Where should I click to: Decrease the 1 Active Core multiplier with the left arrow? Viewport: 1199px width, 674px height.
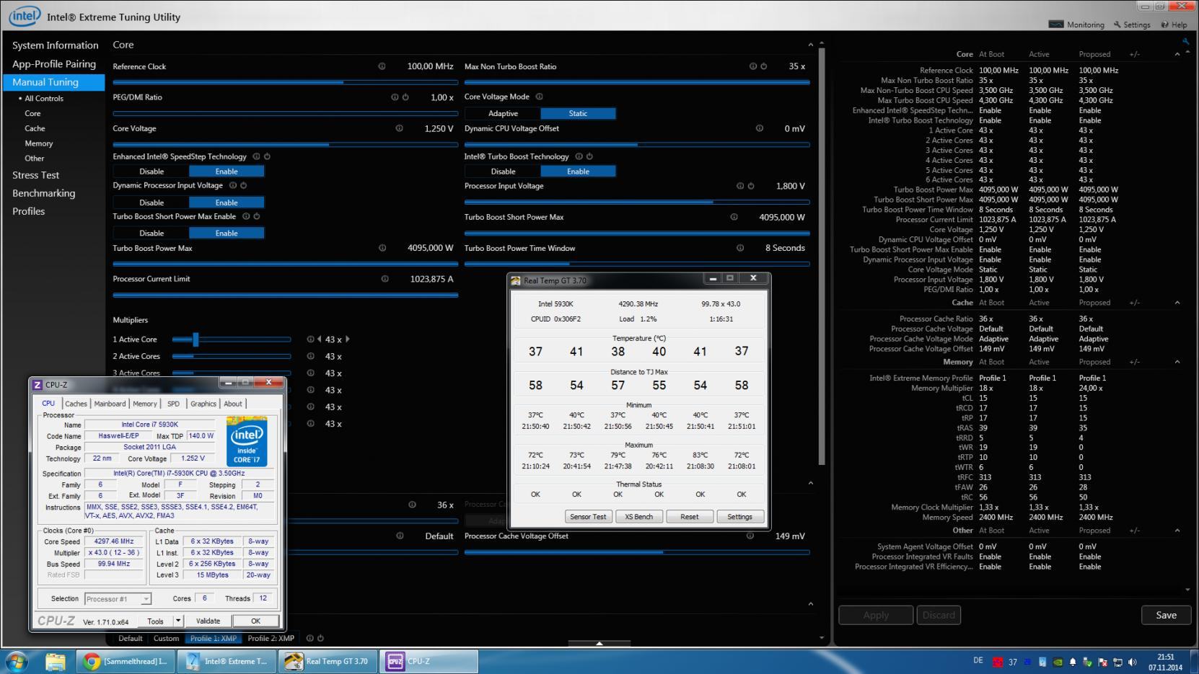pyautogui.click(x=319, y=340)
